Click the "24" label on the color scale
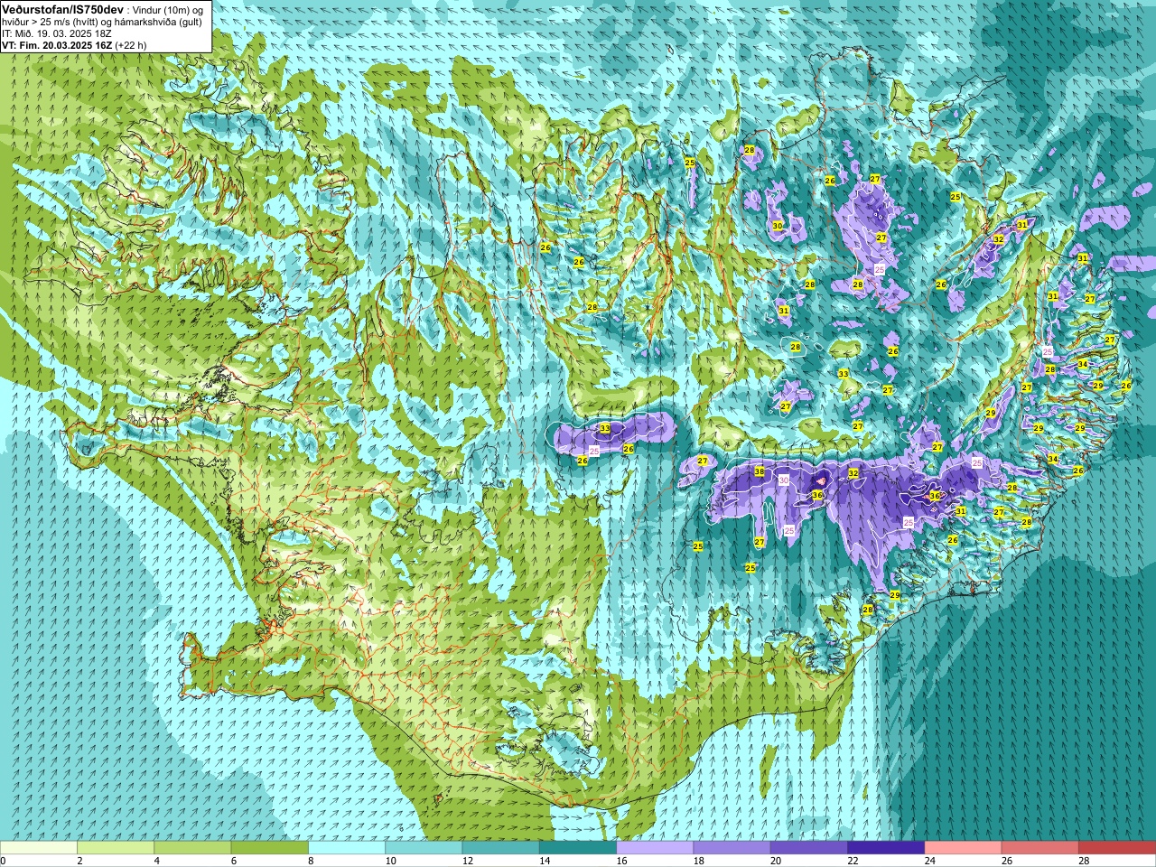The image size is (1156, 867). [x=929, y=861]
